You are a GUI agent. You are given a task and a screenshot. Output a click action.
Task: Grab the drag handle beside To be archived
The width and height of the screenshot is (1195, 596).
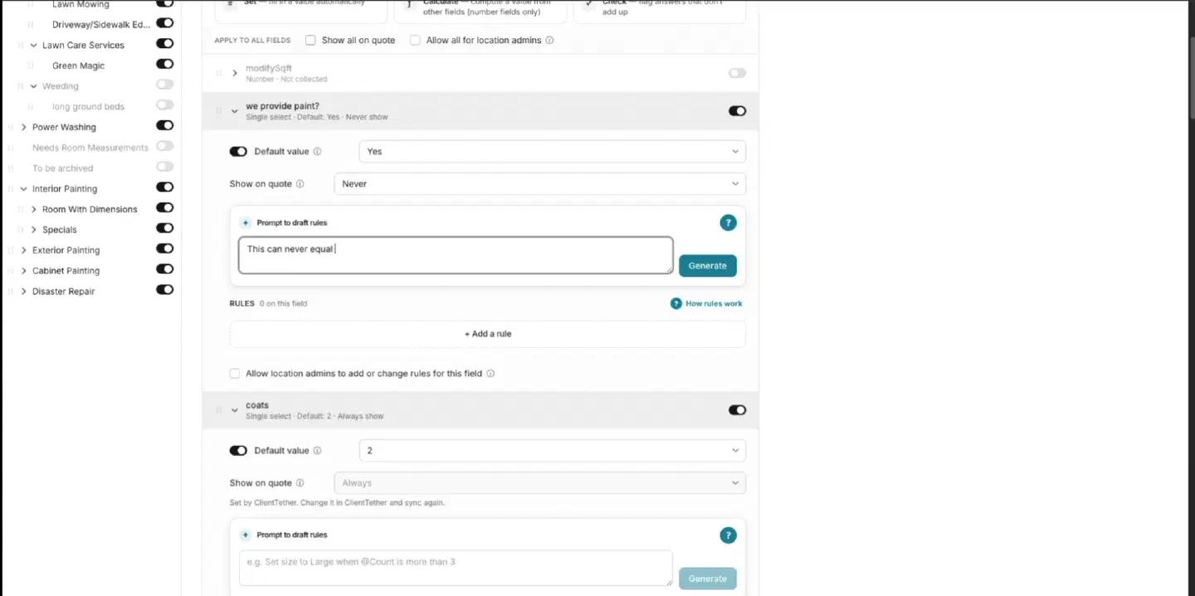click(11, 168)
